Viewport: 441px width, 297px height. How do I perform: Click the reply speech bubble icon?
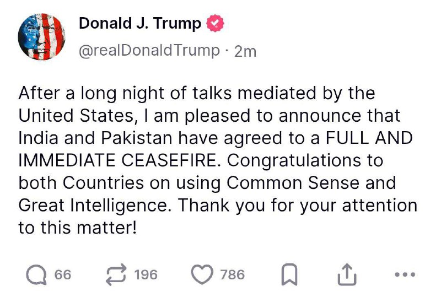click(x=37, y=274)
